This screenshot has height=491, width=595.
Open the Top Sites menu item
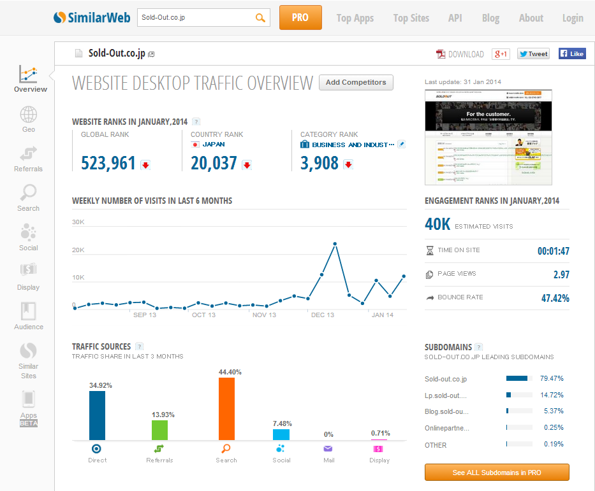(411, 18)
